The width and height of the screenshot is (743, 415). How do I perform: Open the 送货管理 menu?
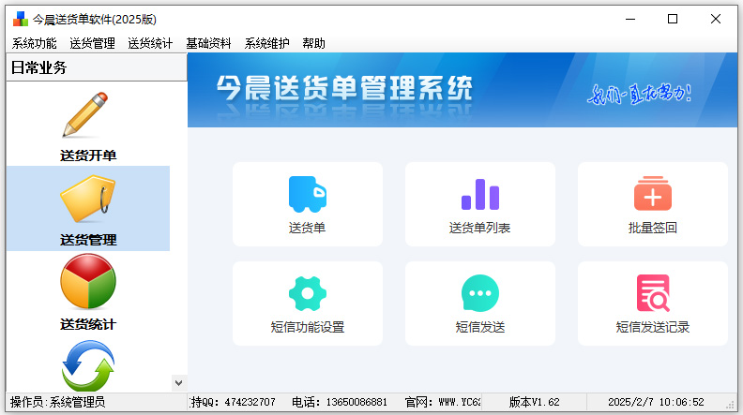click(x=92, y=43)
